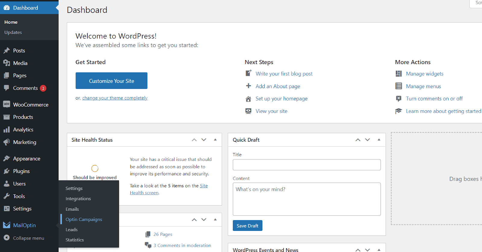Click the MailOptin envelope icon
This screenshot has width=482, height=252.
(x=7, y=225)
